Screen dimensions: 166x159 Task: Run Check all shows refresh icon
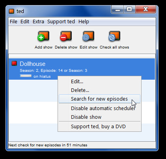114,36
